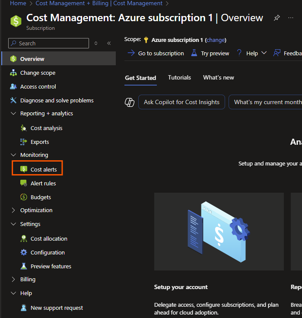Collapse the sidebar with double chevron
Viewport: 302px width, 318px height.
109,43
